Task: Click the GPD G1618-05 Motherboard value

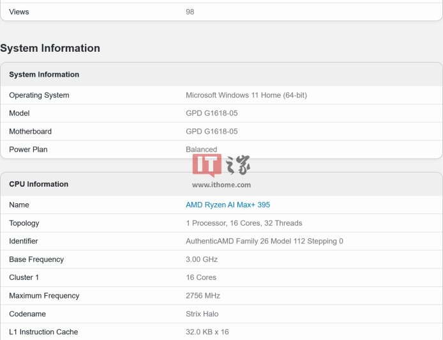Action: tap(211, 132)
